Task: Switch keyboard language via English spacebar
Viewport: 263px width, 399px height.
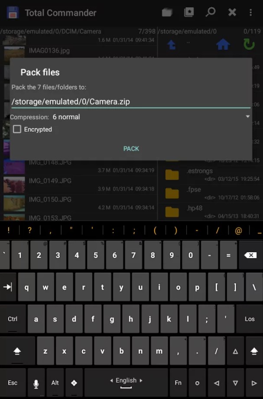Action: coord(126,383)
